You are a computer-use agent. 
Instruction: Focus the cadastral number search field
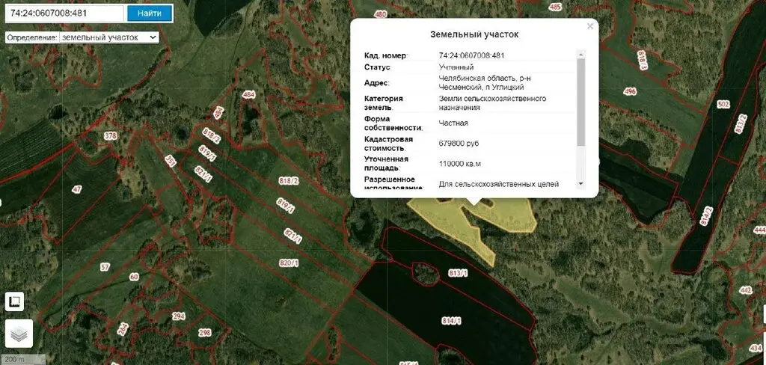tap(64, 13)
